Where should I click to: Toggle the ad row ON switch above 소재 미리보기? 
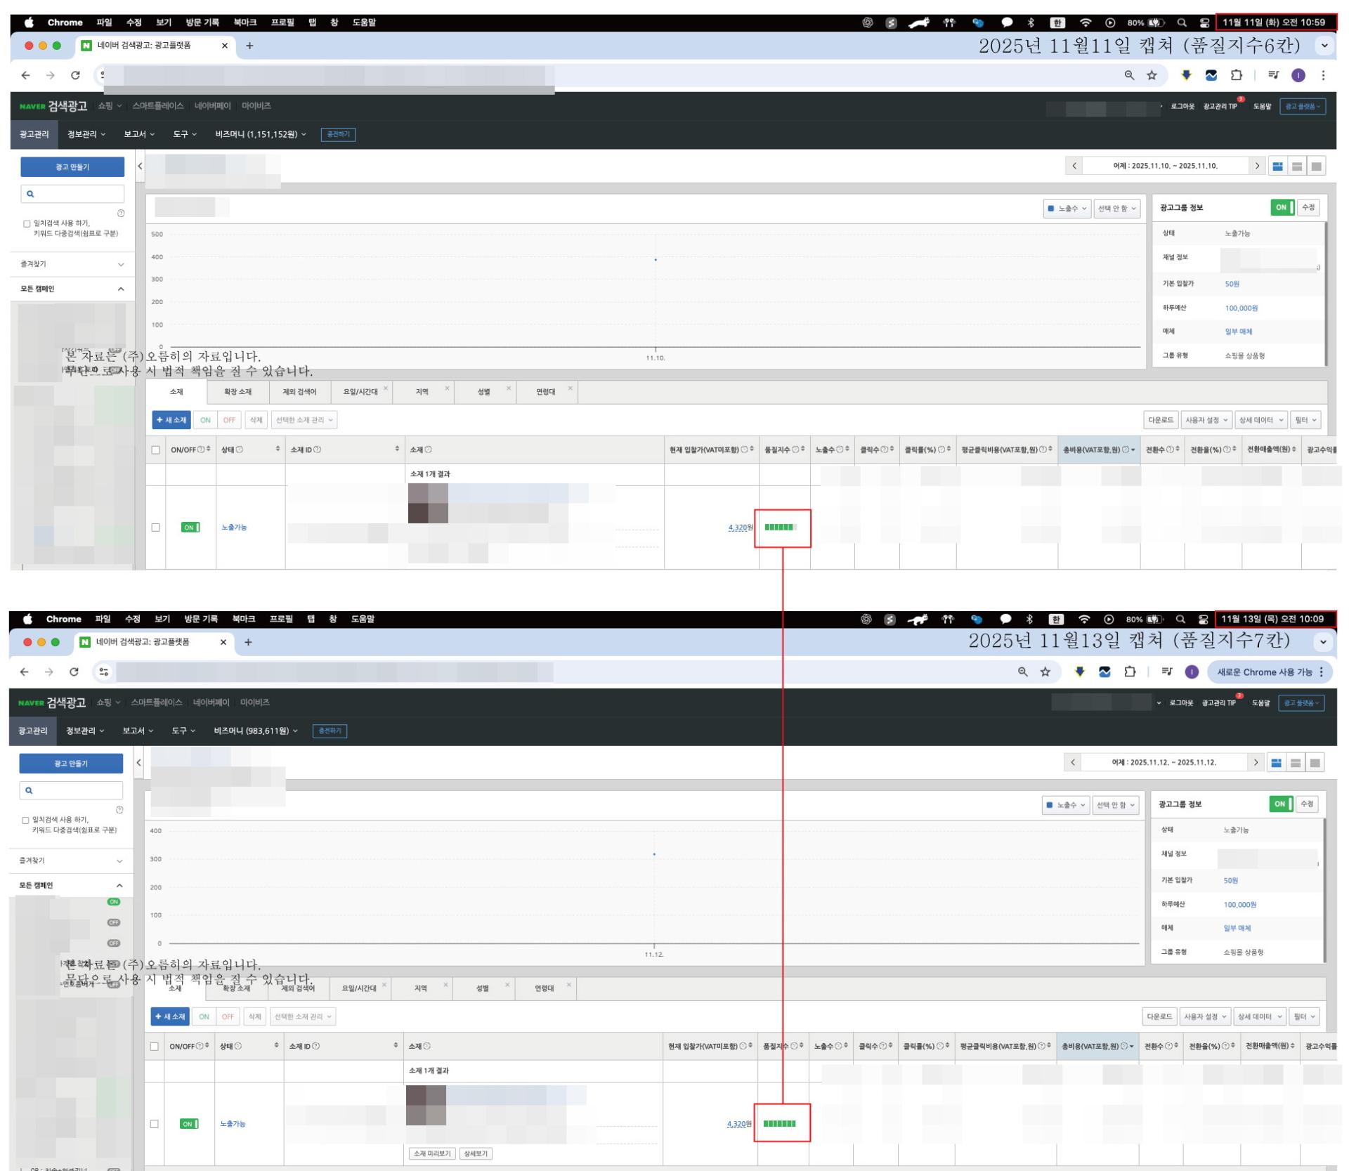189,1124
